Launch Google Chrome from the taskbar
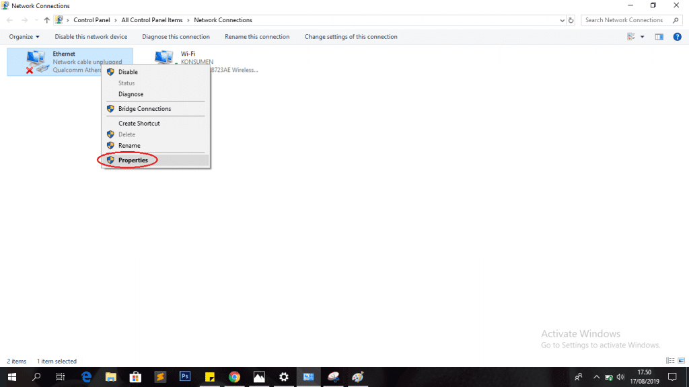689x387 pixels. (234, 377)
